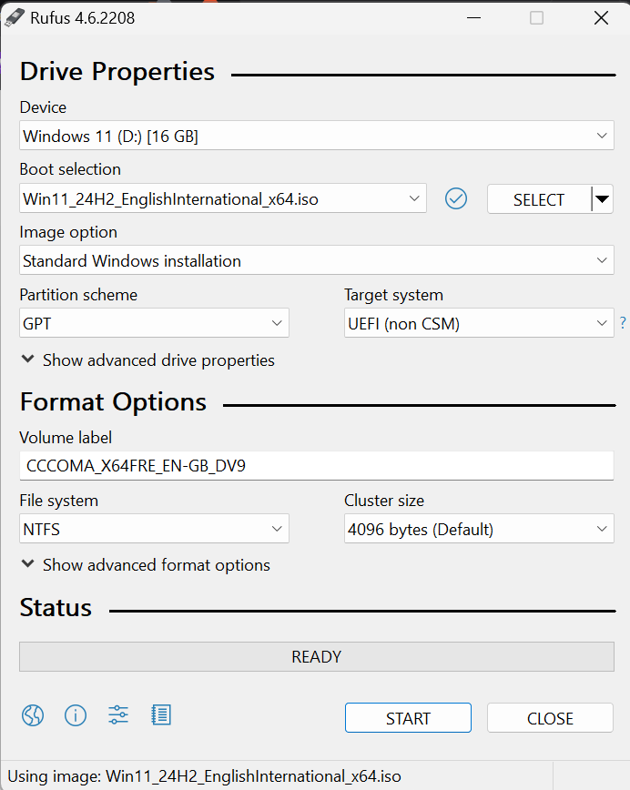Open the SELECT button split arrow
Screen dimensions: 630x790
tap(603, 199)
